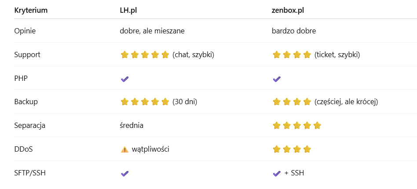
Task: Click the LH.pl Support star rating
Action: 145,55
